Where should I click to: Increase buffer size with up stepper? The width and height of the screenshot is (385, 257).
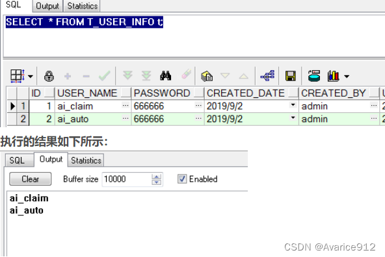(x=157, y=177)
